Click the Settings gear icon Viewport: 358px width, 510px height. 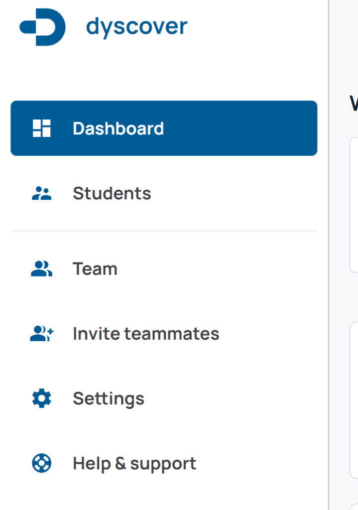(x=42, y=398)
